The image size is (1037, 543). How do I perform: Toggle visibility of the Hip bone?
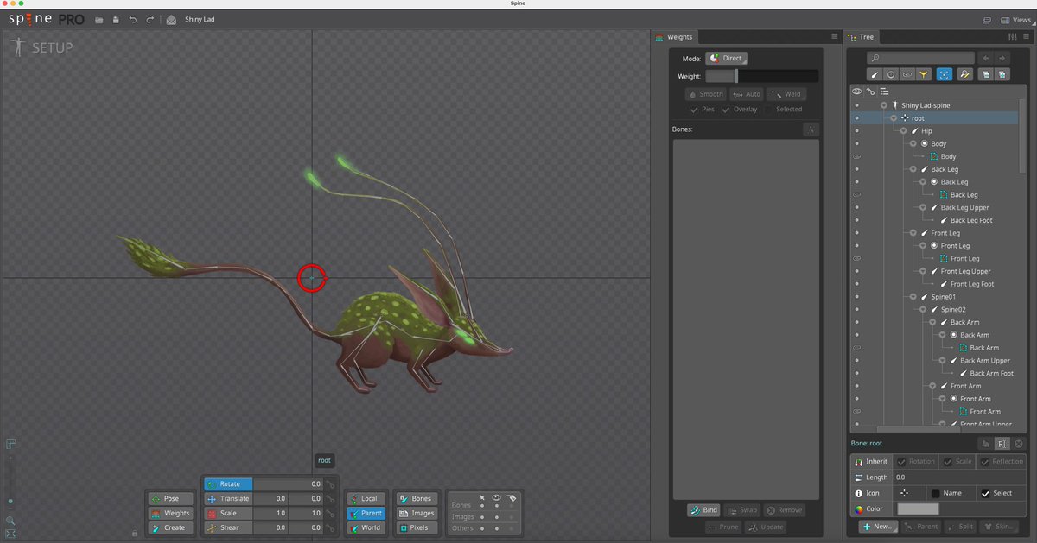856,130
